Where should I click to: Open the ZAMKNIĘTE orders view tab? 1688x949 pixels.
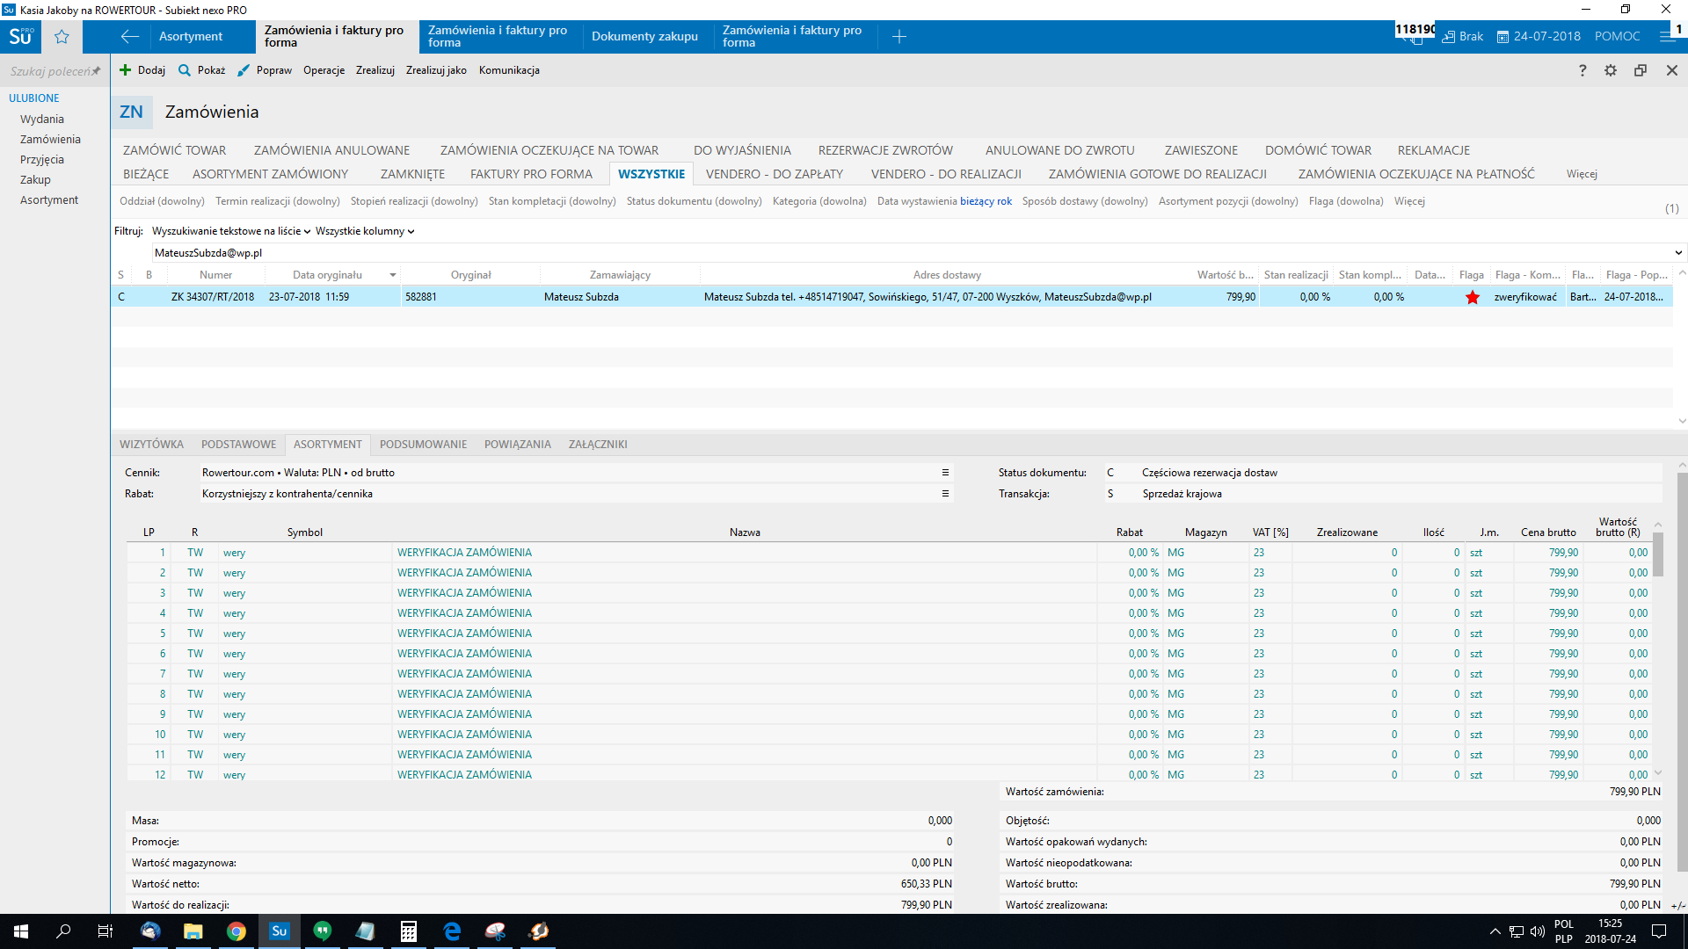[412, 174]
